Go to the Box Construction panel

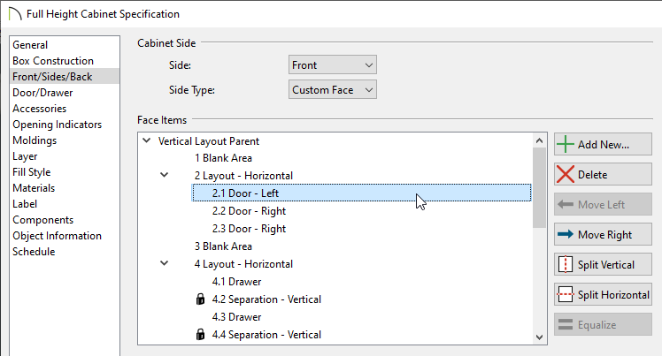click(53, 61)
